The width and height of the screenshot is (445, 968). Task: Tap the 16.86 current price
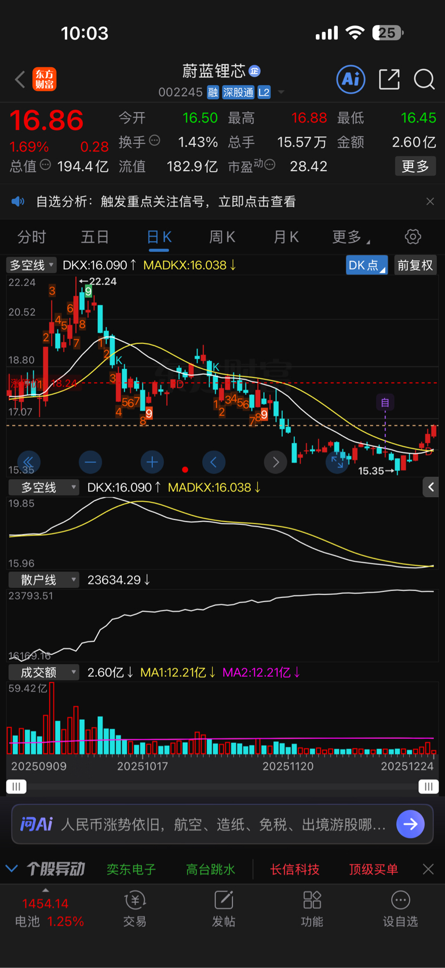[x=46, y=120]
